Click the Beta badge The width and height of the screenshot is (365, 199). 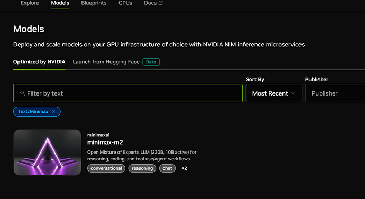[x=151, y=62]
